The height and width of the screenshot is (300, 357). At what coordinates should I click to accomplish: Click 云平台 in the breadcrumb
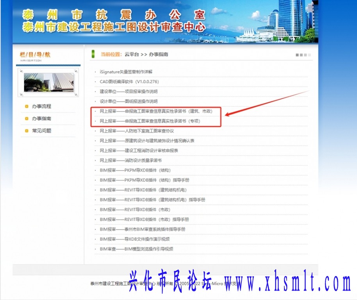pos(132,54)
